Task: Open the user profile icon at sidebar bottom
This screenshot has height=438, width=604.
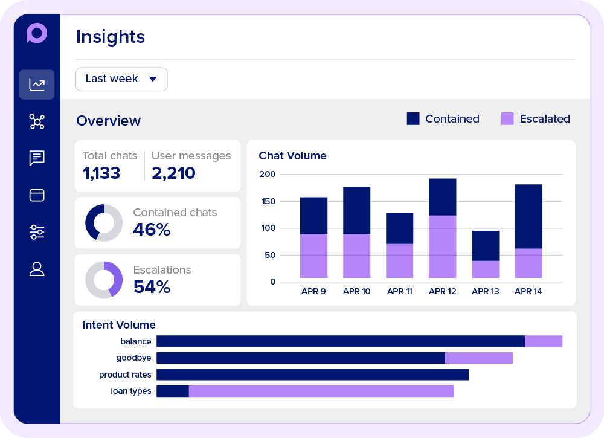Action: click(x=37, y=269)
